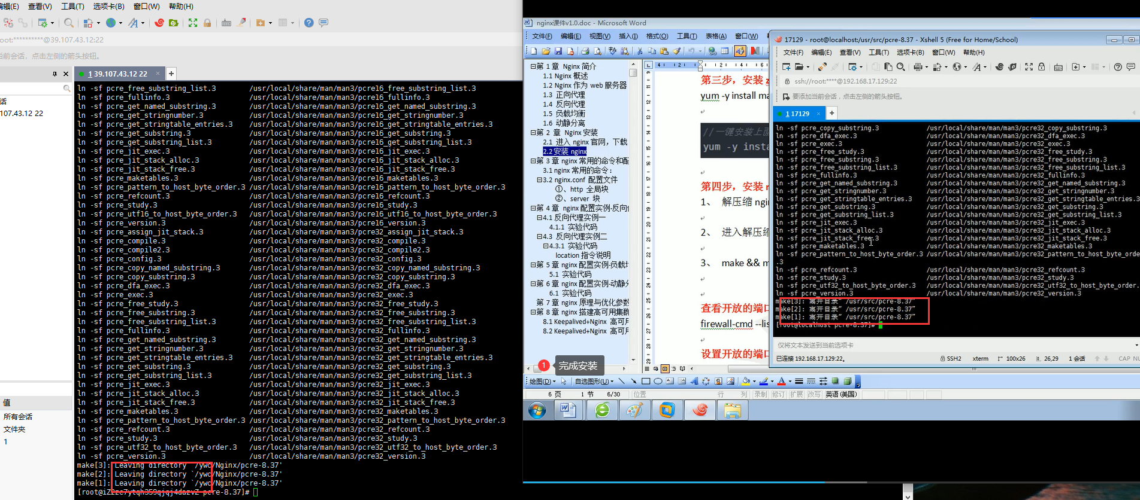Open the file explorer folder on the taskbar
The image size is (1140, 500).
point(732,410)
